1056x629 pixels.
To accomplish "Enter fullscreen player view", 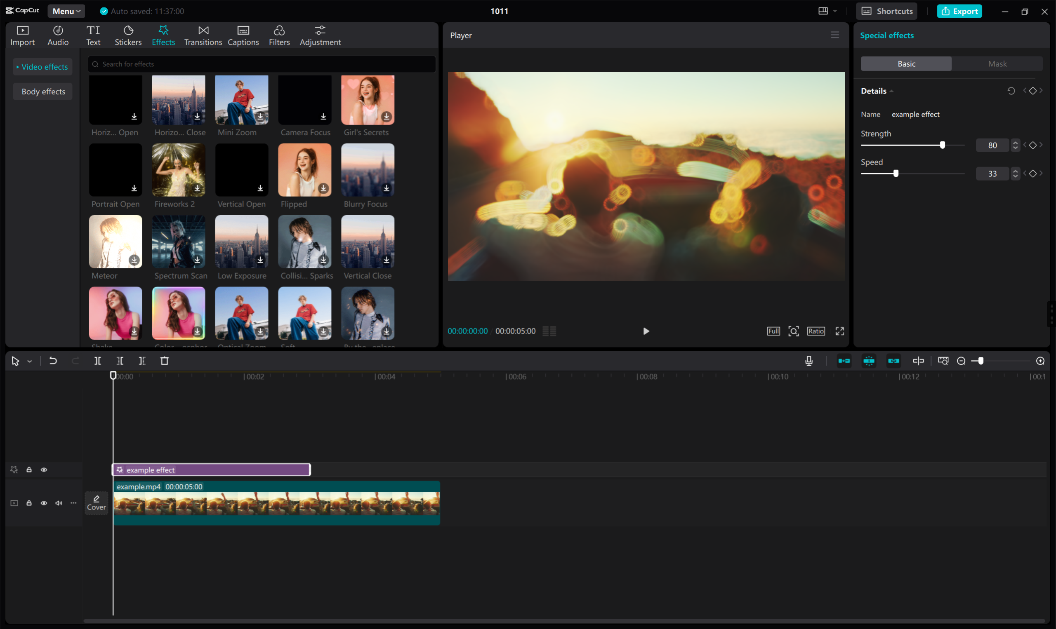I will coord(840,331).
